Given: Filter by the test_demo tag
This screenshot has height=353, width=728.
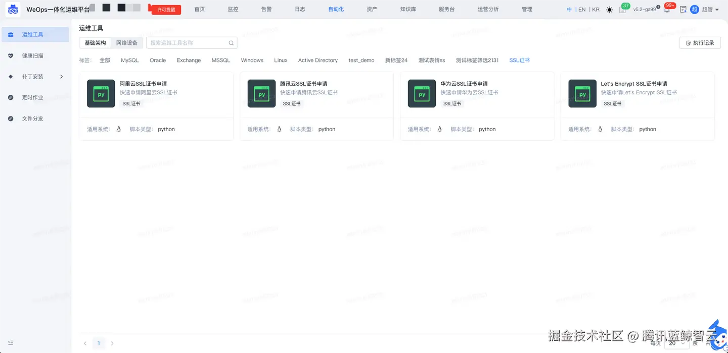Looking at the screenshot, I should click(361, 60).
